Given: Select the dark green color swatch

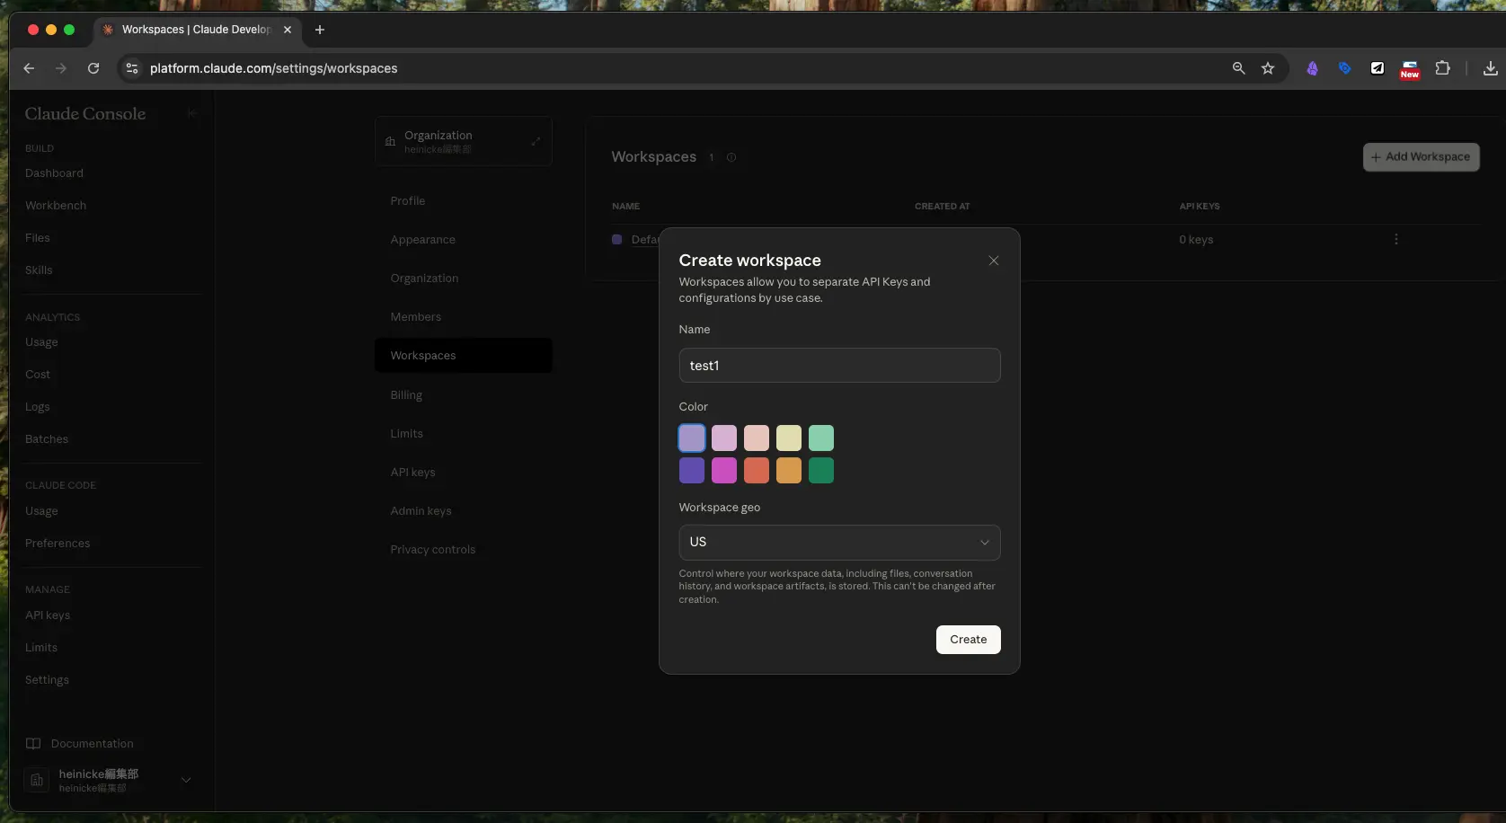Looking at the screenshot, I should pyautogui.click(x=820, y=471).
